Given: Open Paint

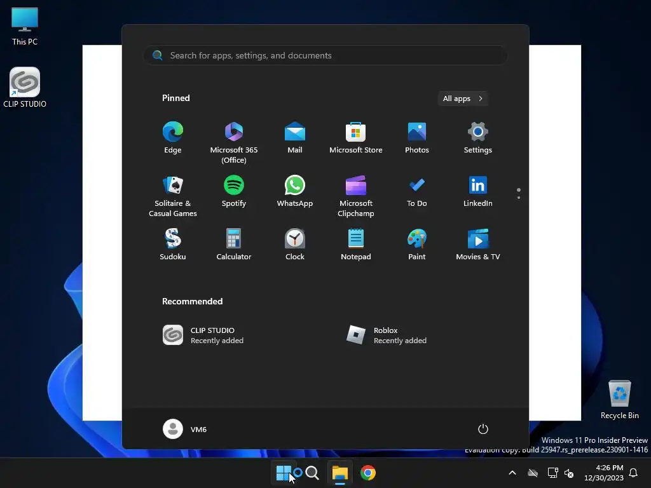Looking at the screenshot, I should tap(417, 245).
